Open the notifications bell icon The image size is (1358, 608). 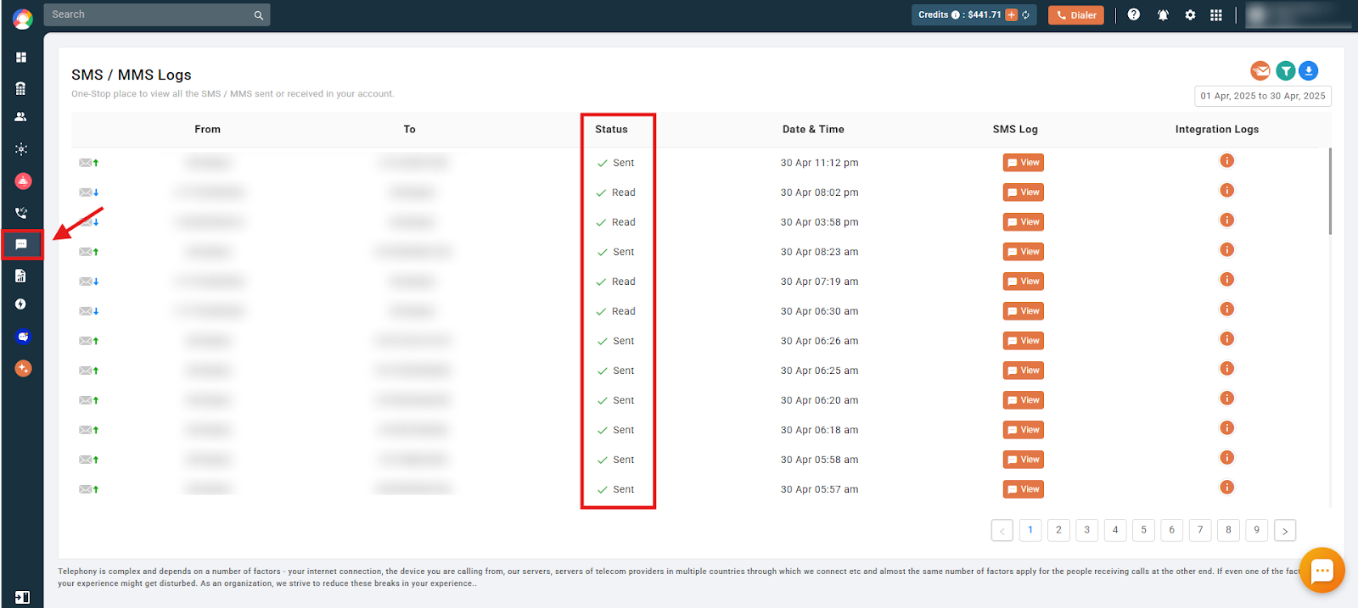[1163, 14]
